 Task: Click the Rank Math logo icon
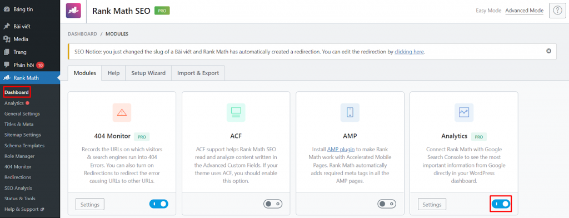[74, 11]
